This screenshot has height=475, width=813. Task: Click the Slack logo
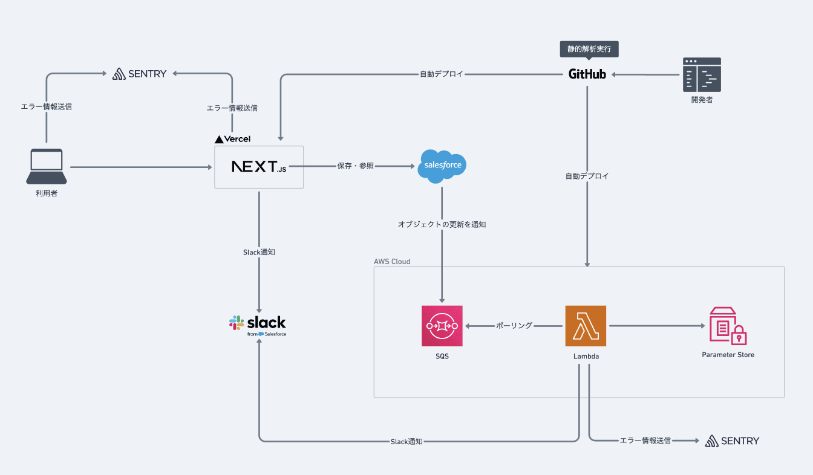tap(258, 325)
